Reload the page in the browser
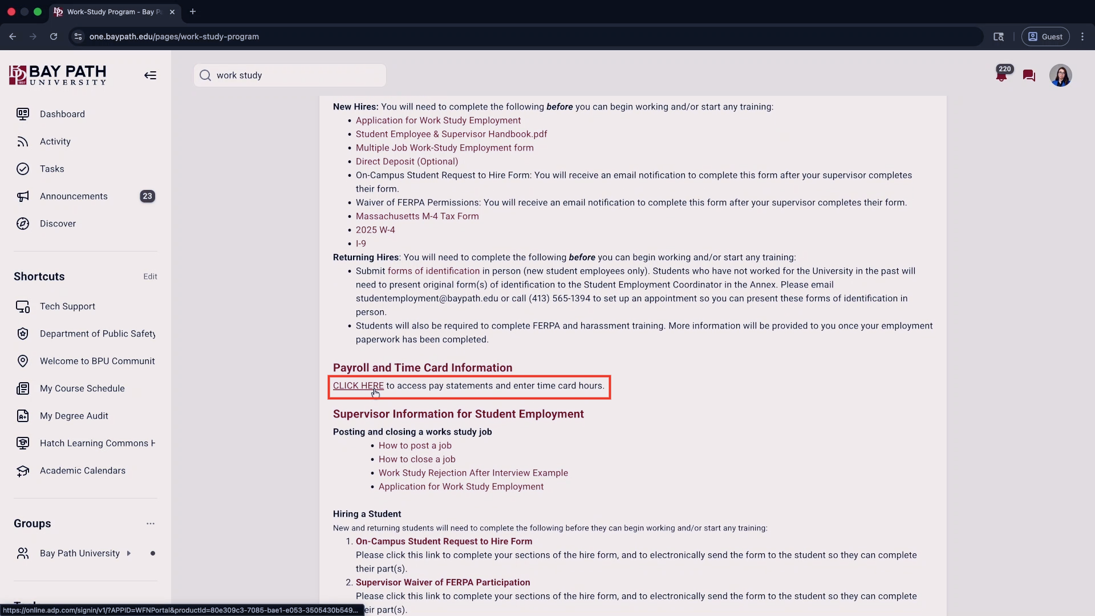1095x616 pixels. tap(54, 37)
